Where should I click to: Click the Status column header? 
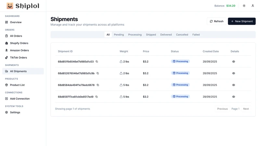point(175,51)
